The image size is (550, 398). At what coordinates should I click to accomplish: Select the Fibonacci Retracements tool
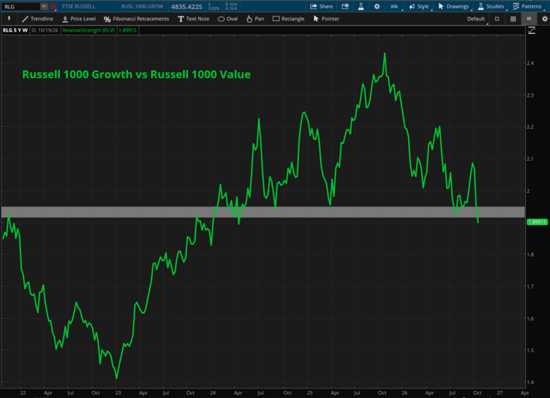tap(137, 18)
